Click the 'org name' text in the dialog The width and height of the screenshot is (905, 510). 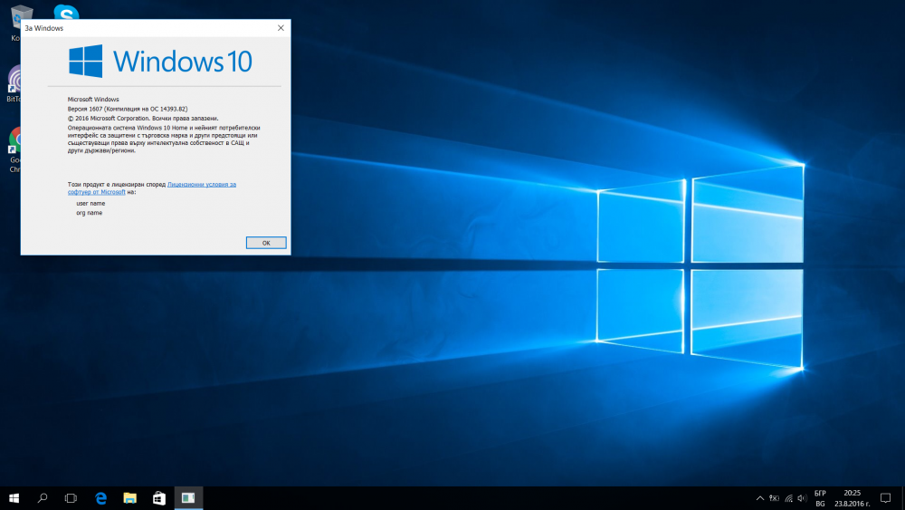89,213
